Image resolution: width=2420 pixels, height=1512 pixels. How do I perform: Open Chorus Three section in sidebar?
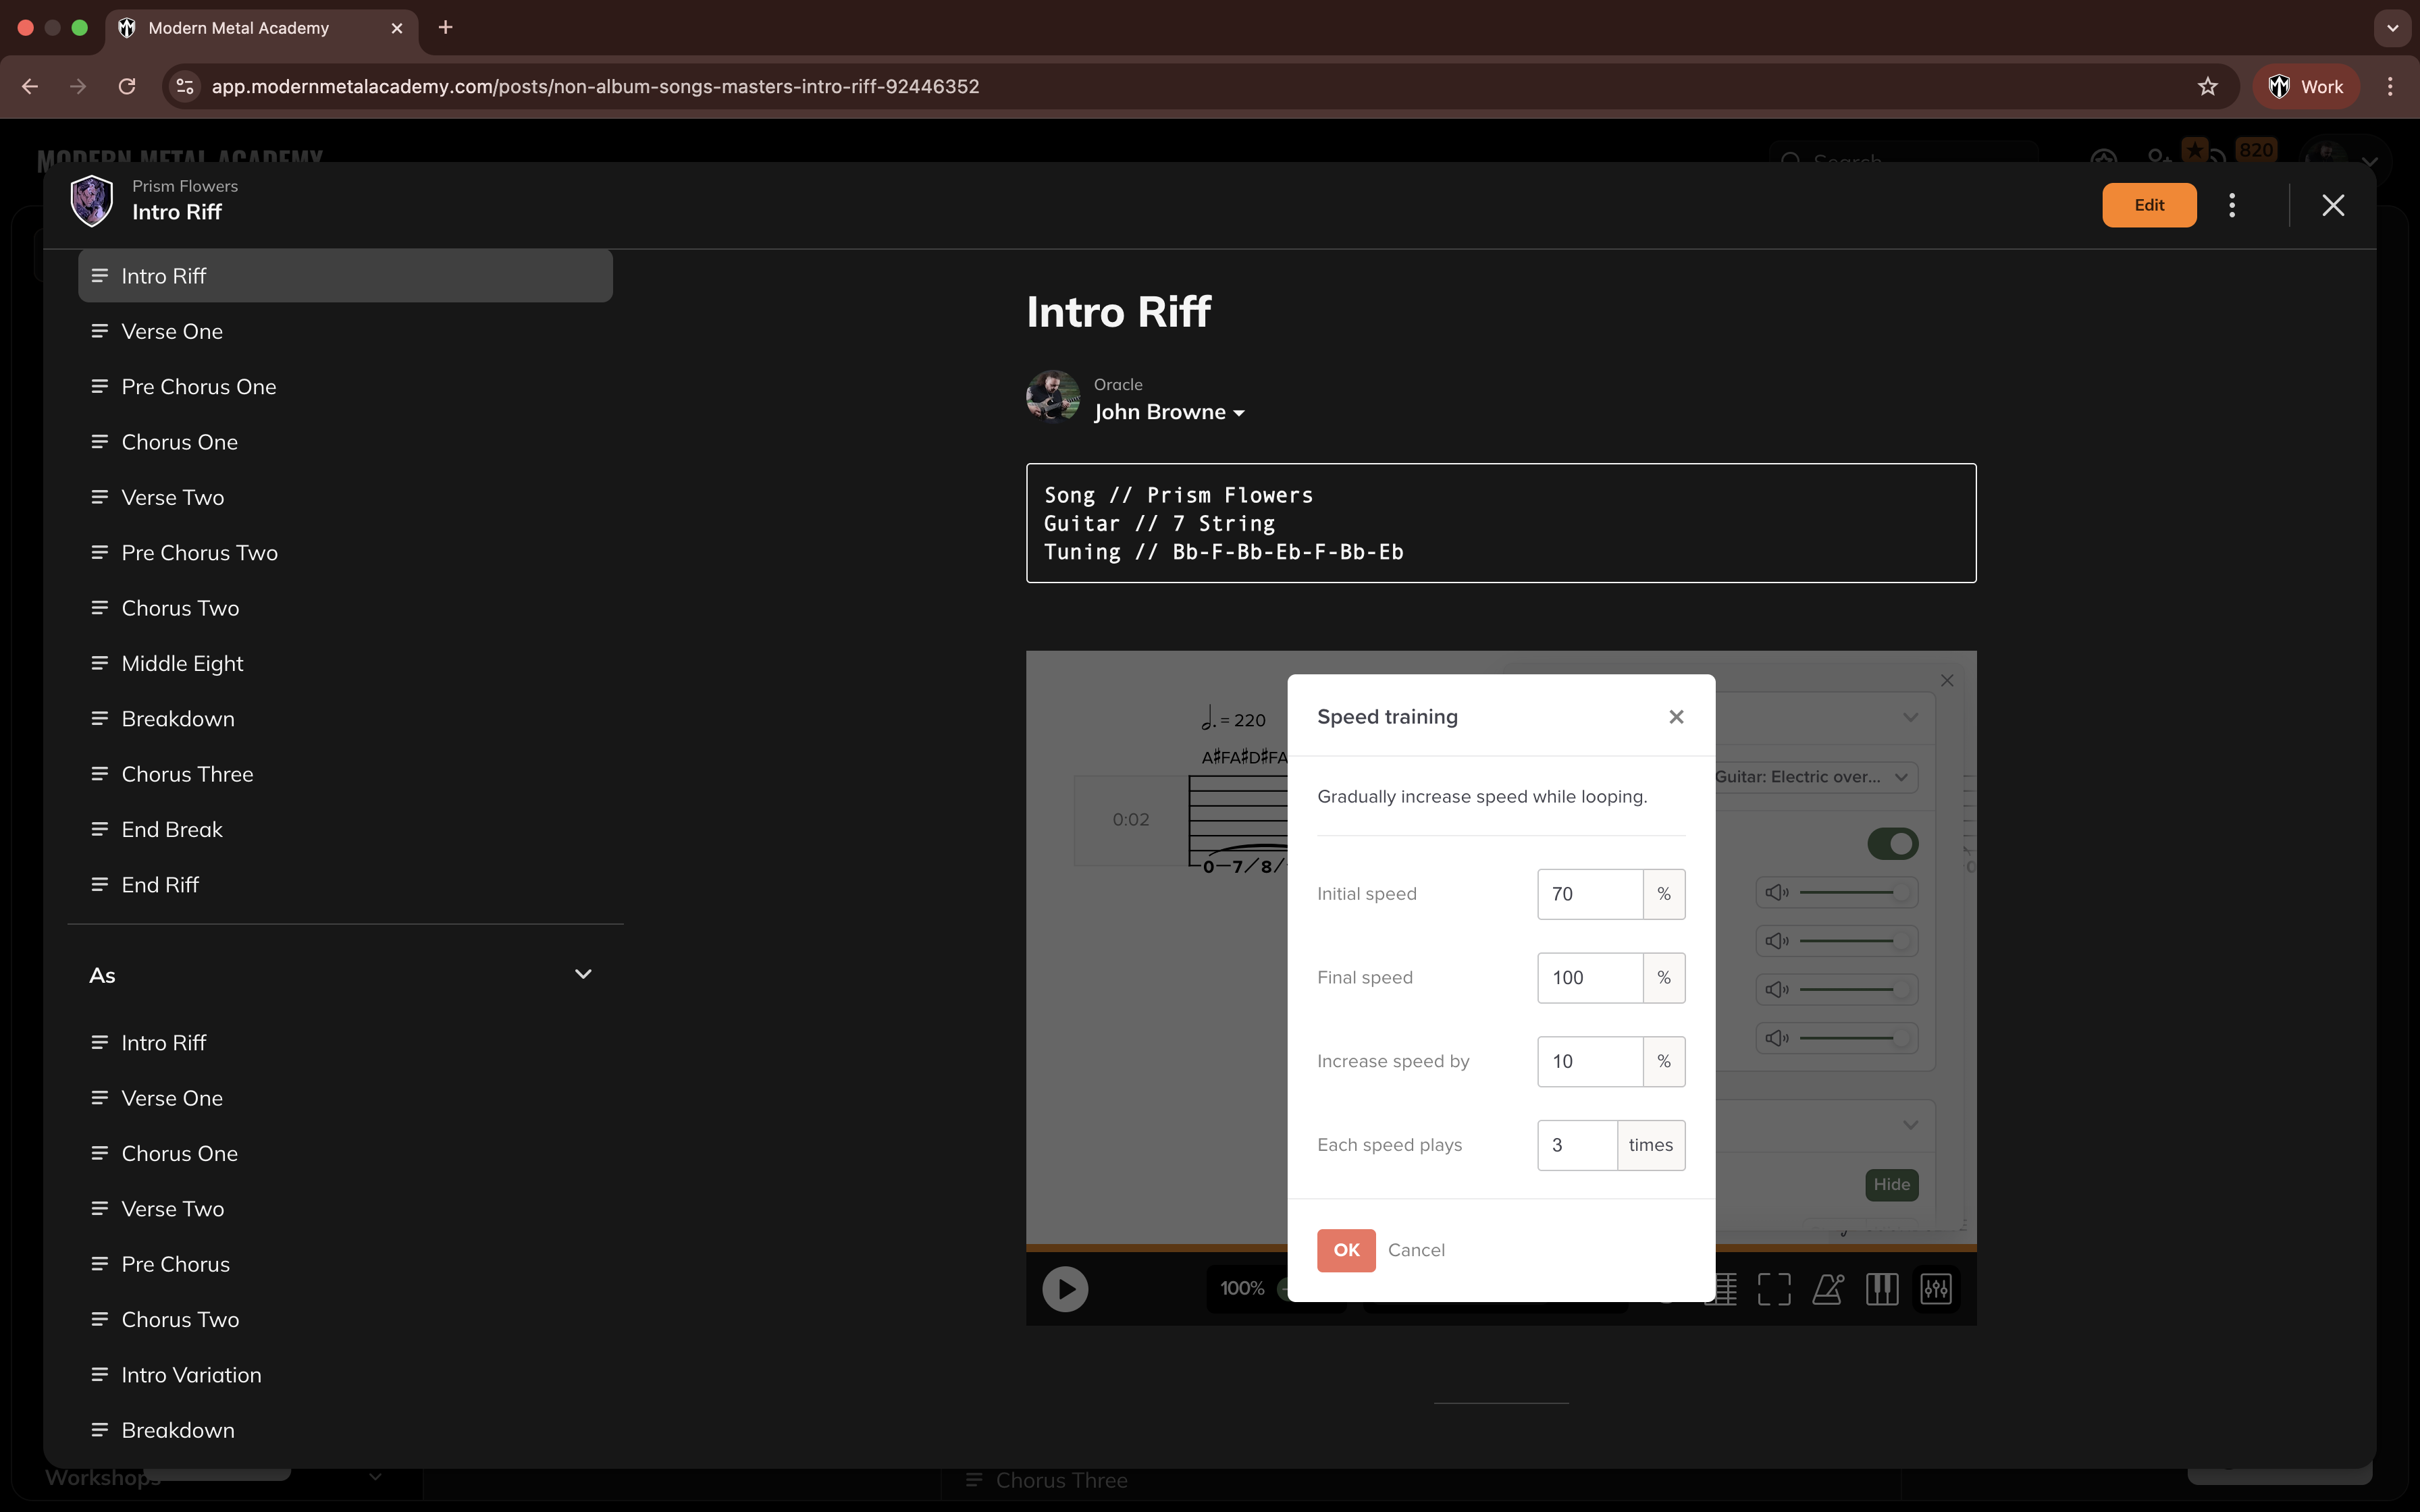(x=187, y=774)
